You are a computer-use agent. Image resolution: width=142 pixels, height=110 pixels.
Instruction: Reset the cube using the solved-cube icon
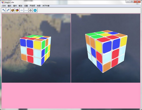coord(17,10)
